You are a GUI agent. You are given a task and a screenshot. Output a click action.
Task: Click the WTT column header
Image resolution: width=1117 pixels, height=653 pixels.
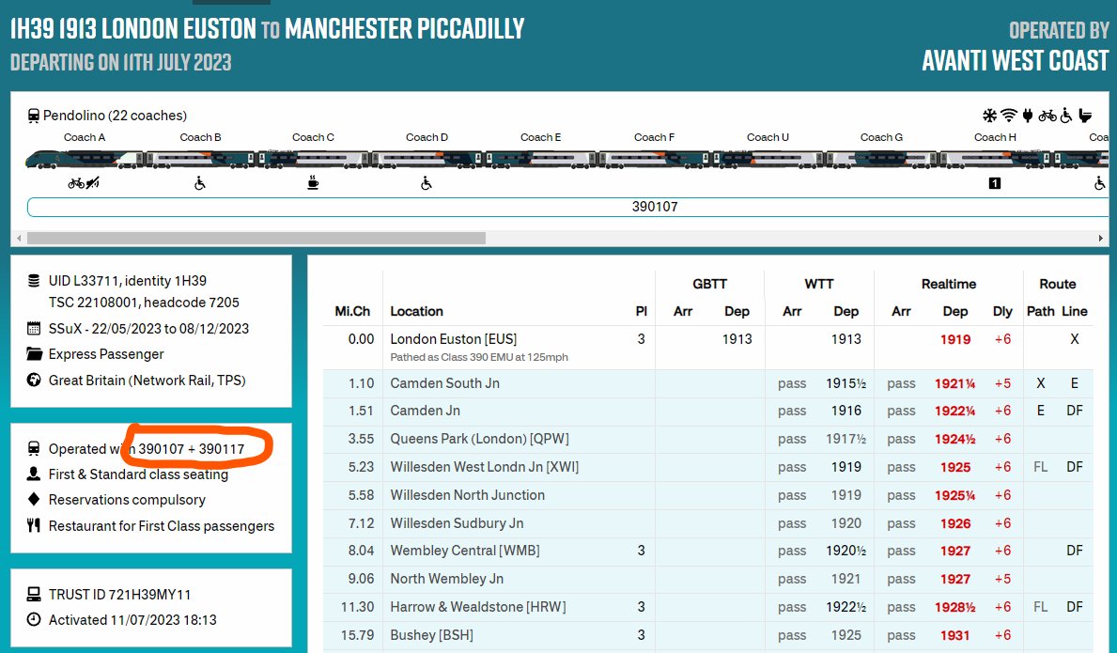coord(818,284)
